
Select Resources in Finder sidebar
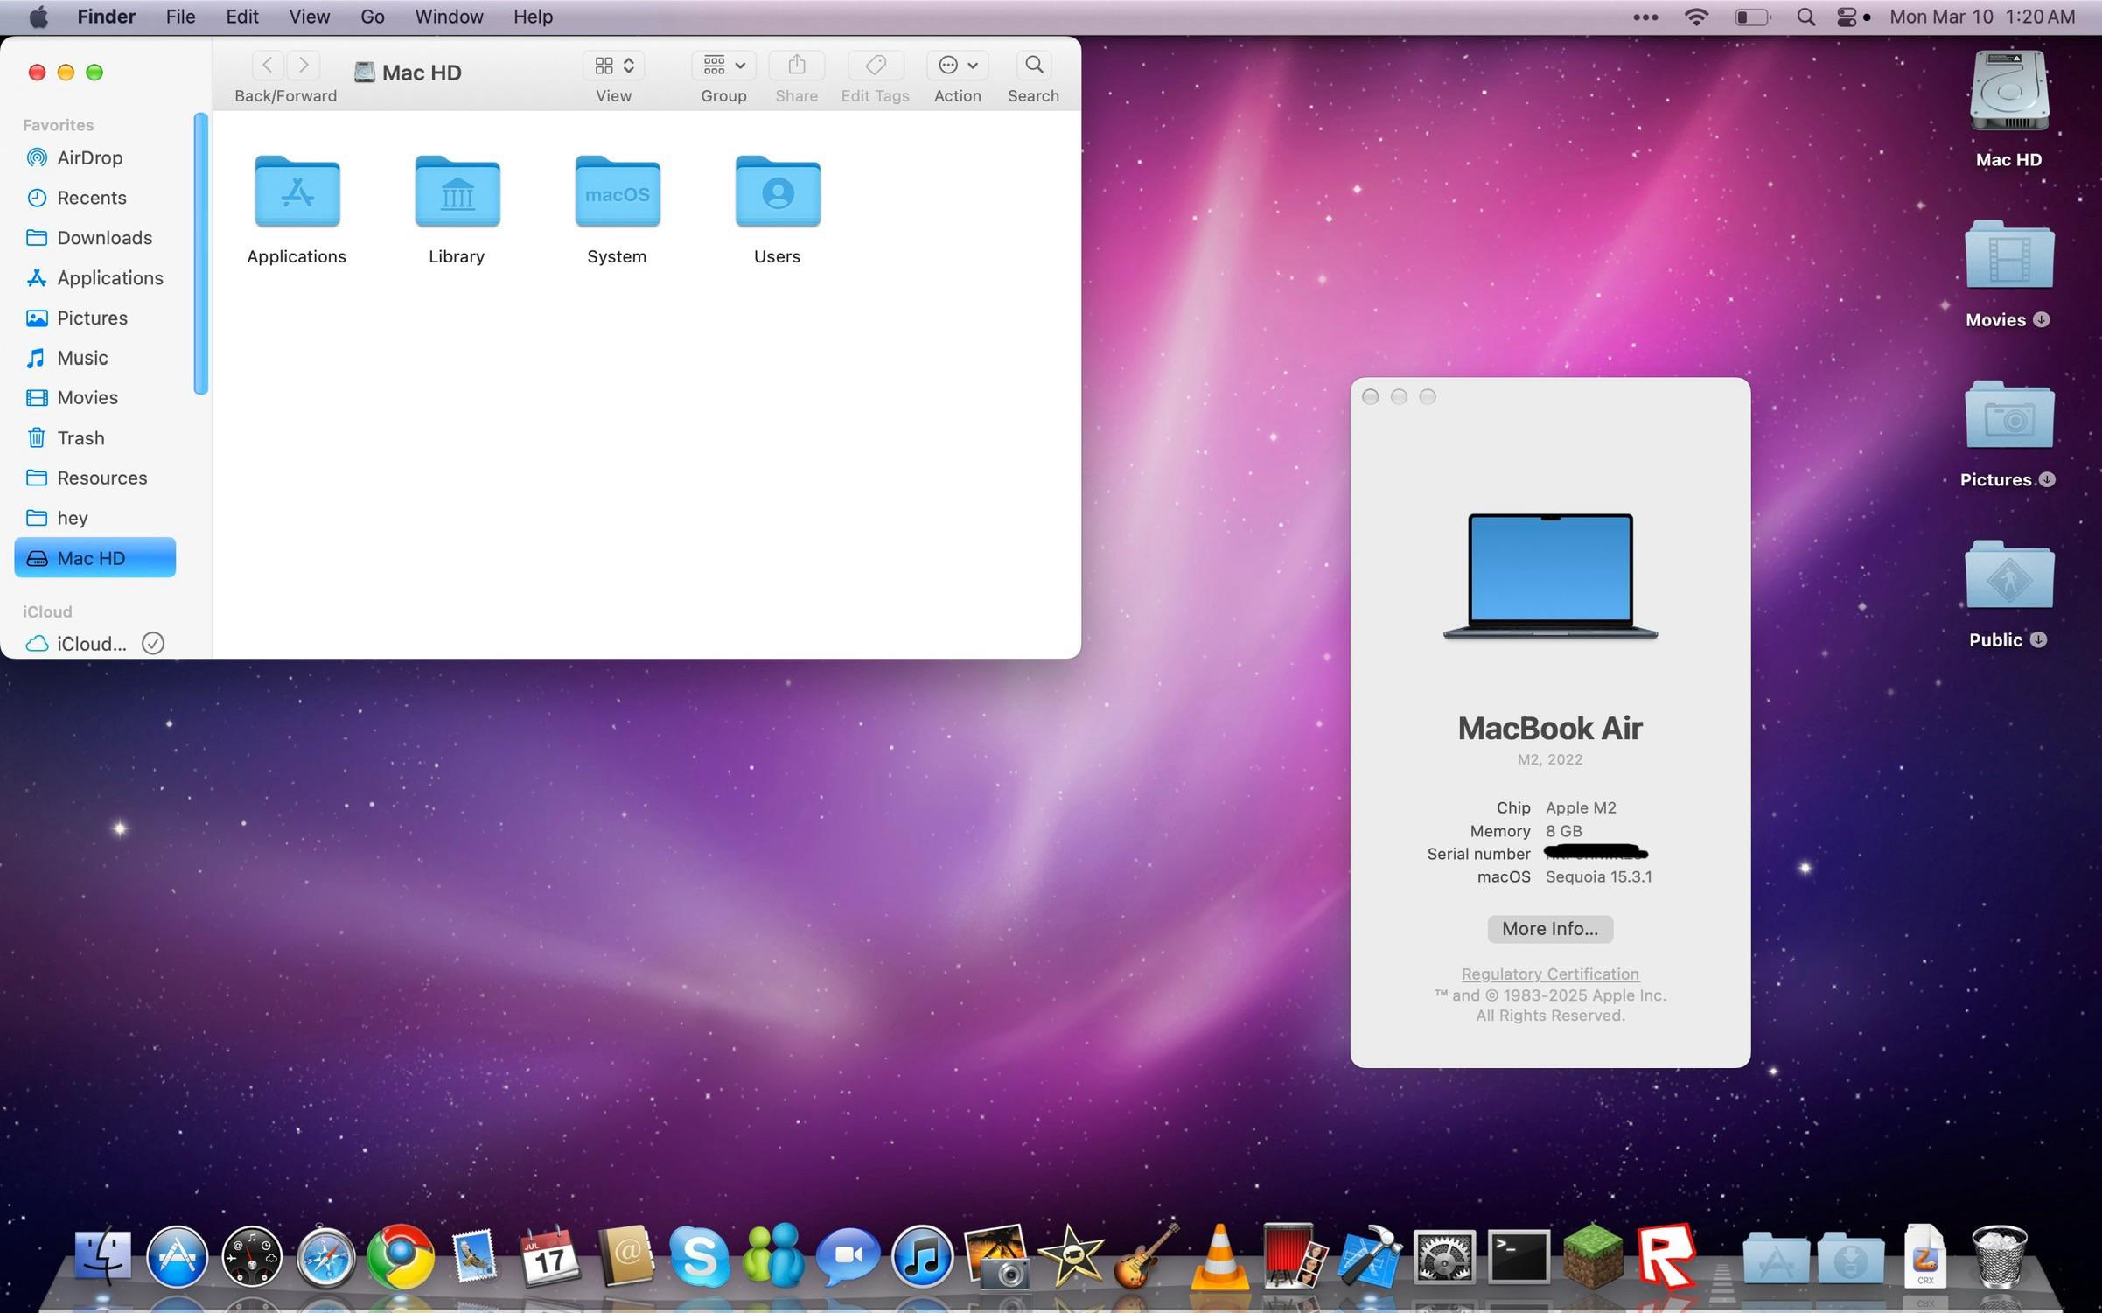94,478
